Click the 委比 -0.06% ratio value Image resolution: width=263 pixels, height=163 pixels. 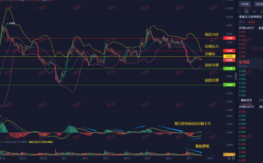point(251,22)
